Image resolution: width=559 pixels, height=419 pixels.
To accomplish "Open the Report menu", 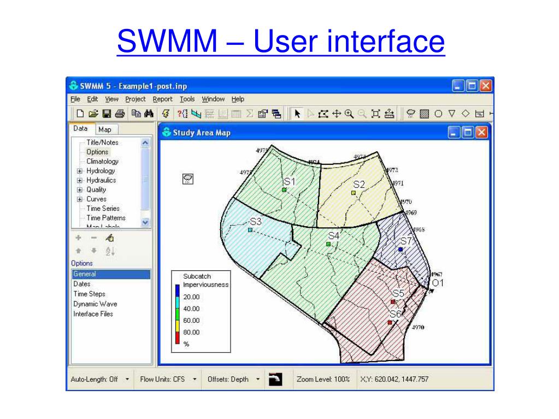I will click(163, 99).
